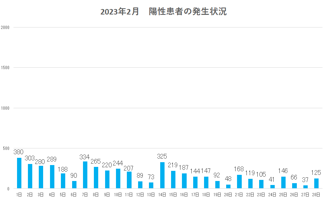Click the x-axis label 18日
Image resolution: width=328 pixels, height=202 pixels.
pyautogui.click(x=206, y=195)
